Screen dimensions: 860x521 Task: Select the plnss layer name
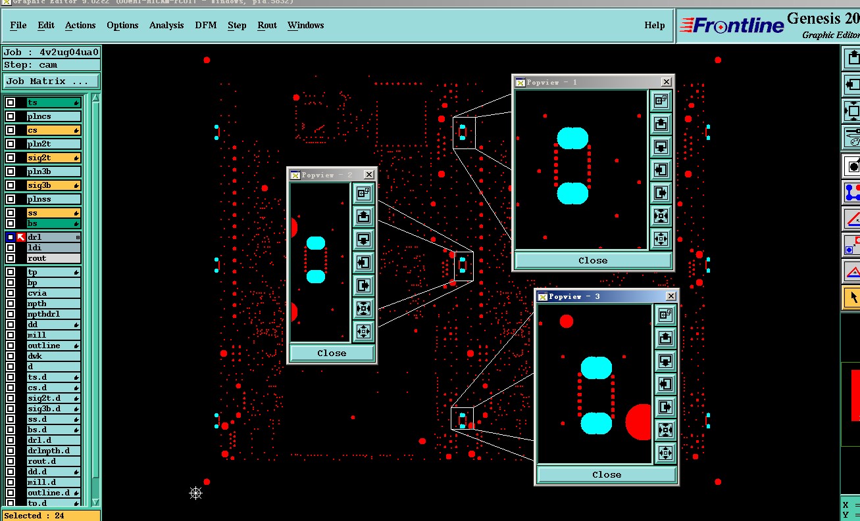click(x=54, y=199)
